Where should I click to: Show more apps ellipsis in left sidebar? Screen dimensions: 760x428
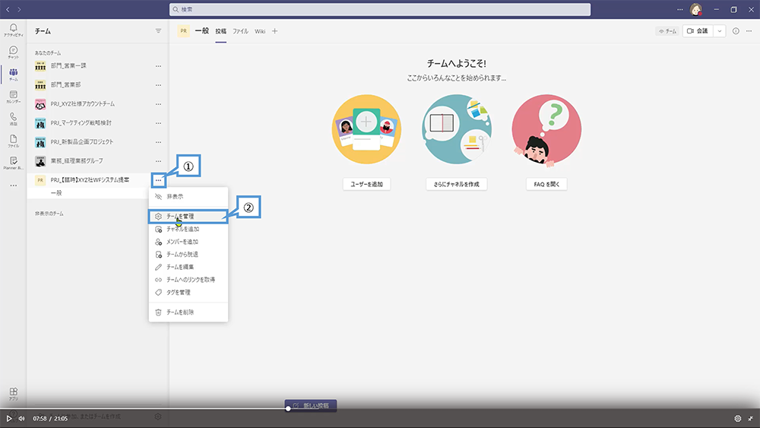pos(13,185)
